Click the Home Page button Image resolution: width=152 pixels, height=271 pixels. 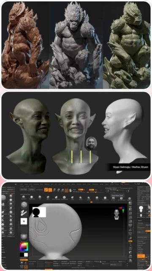pos(24,189)
